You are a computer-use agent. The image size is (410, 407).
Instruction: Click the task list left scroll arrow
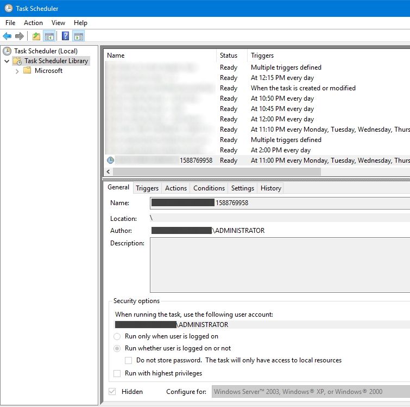click(108, 171)
